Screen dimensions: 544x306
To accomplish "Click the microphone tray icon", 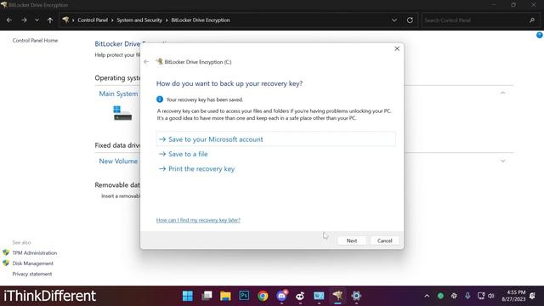I will pos(467,296).
